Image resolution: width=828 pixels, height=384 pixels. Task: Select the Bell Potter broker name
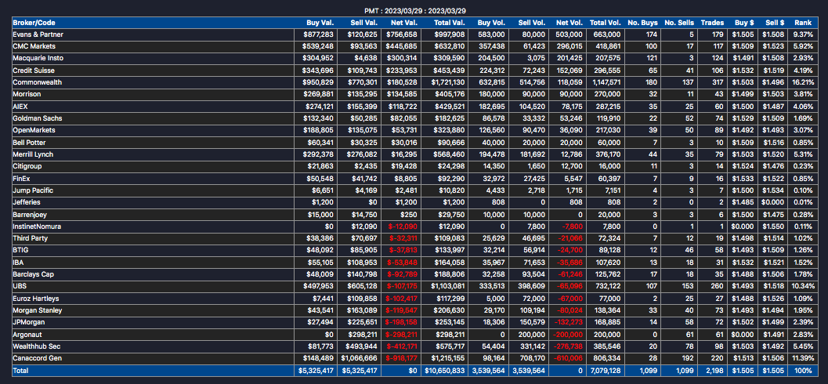tap(30, 142)
